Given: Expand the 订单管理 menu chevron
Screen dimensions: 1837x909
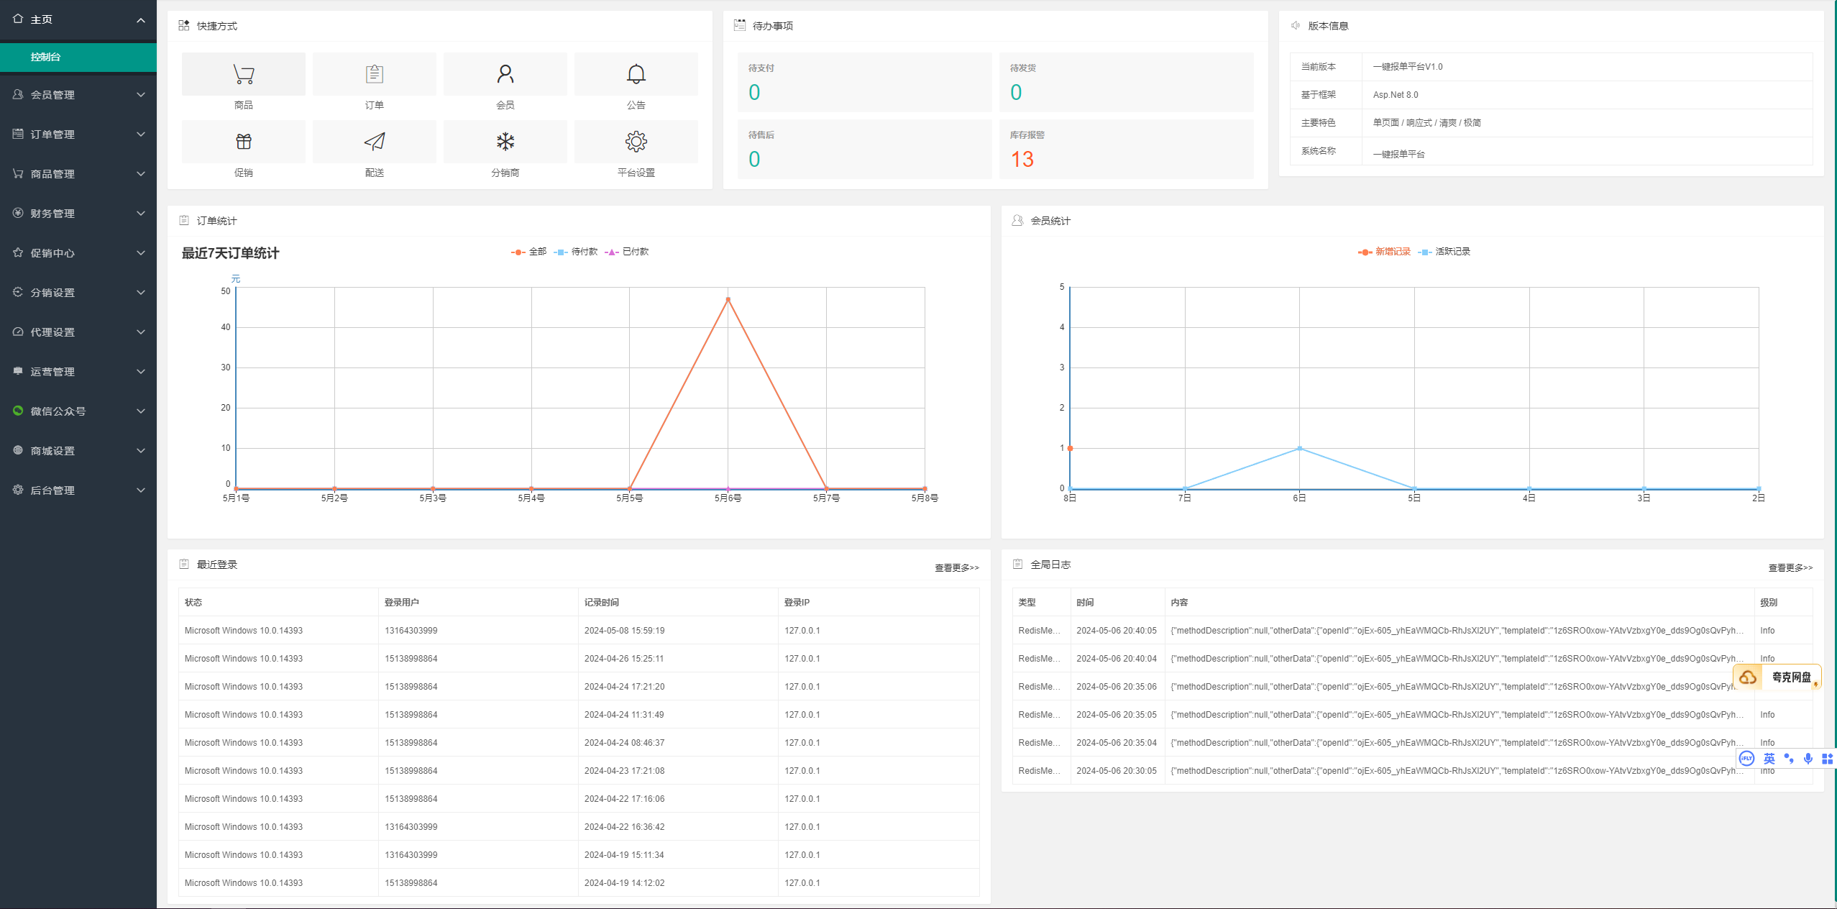Looking at the screenshot, I should point(141,134).
